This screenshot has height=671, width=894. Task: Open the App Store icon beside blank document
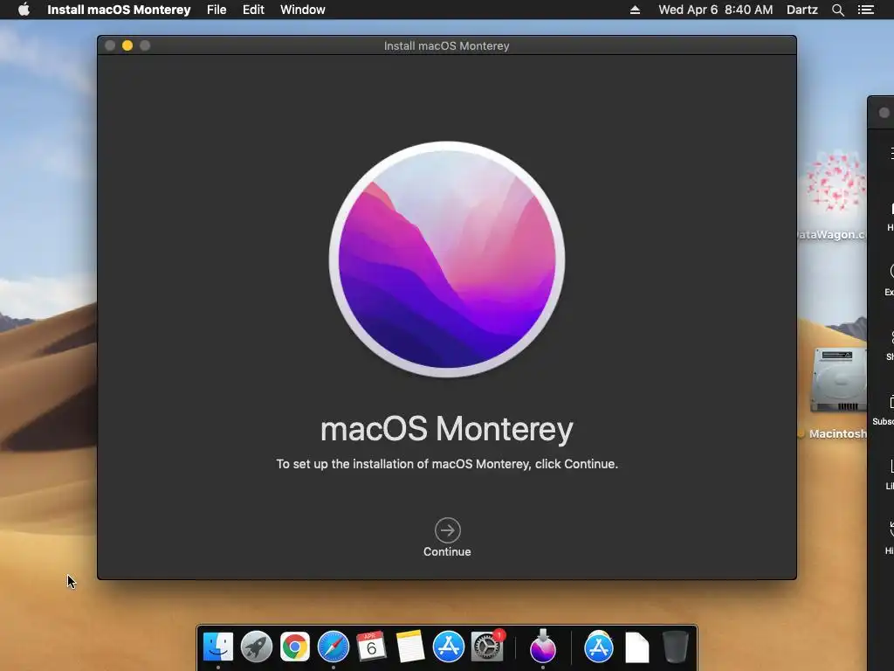599,647
